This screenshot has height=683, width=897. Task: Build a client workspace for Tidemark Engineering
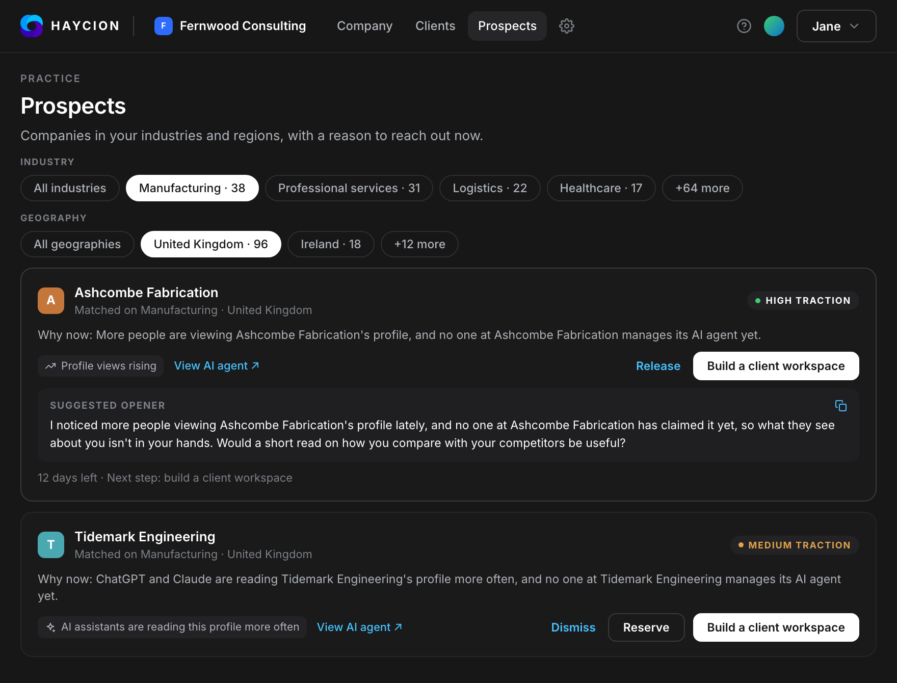776,627
